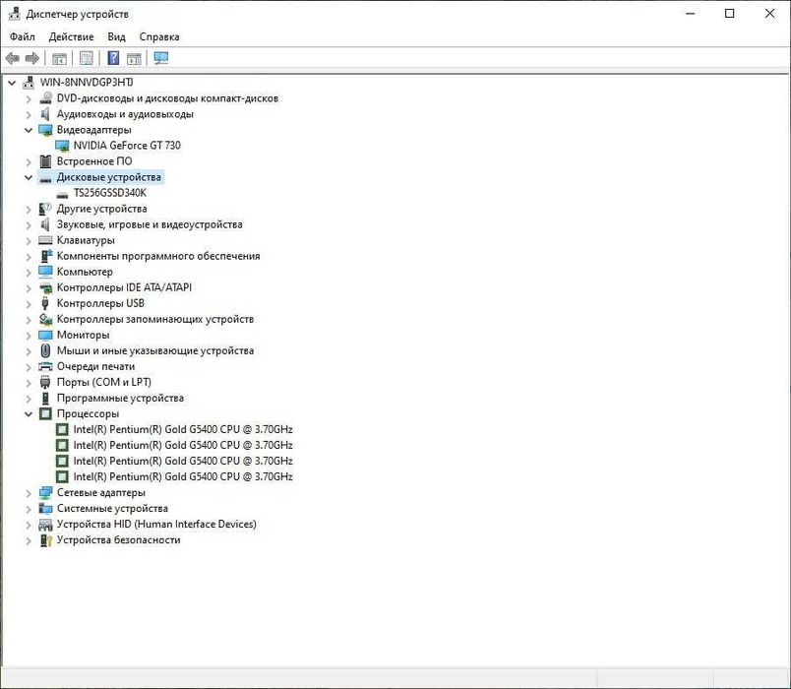791x689 pixels.
Task: Click the TS256GSSD340K drive icon
Action: [x=62, y=194]
